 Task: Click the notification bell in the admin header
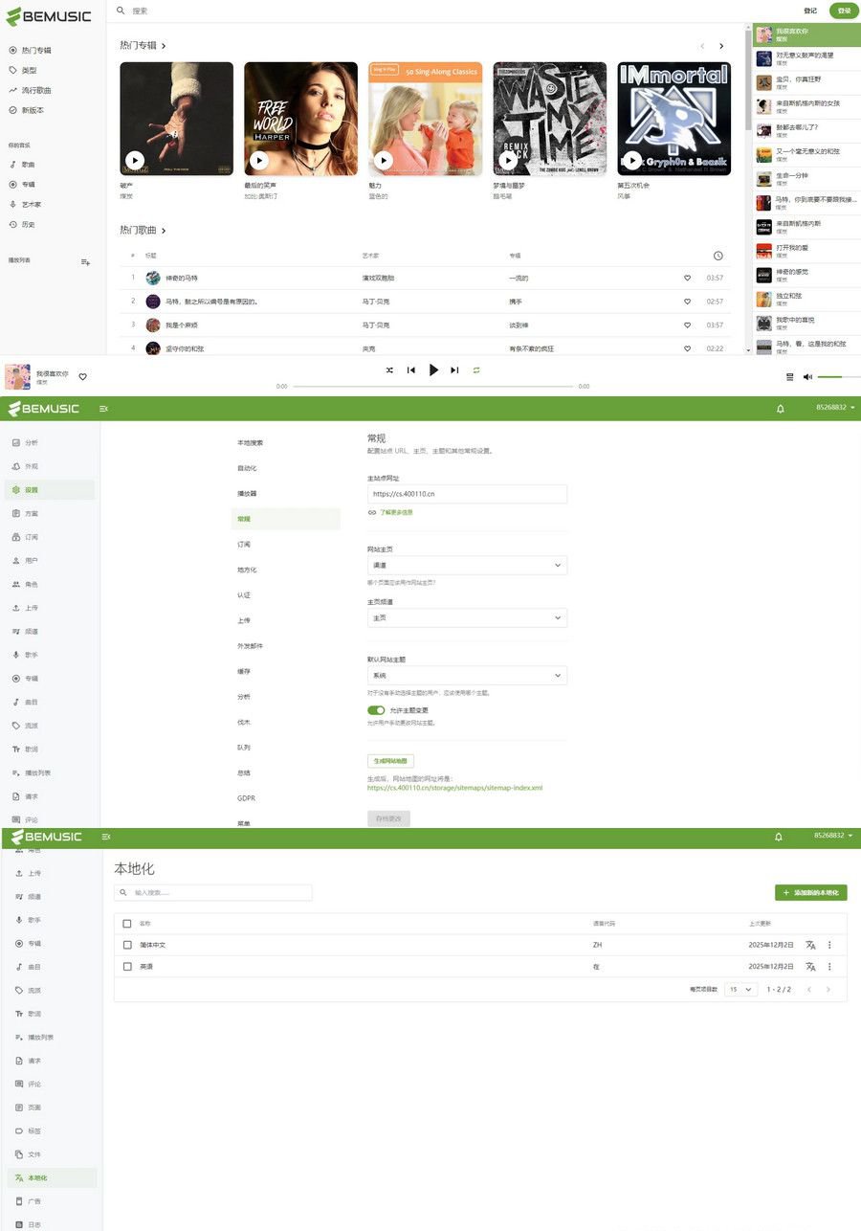(x=780, y=408)
